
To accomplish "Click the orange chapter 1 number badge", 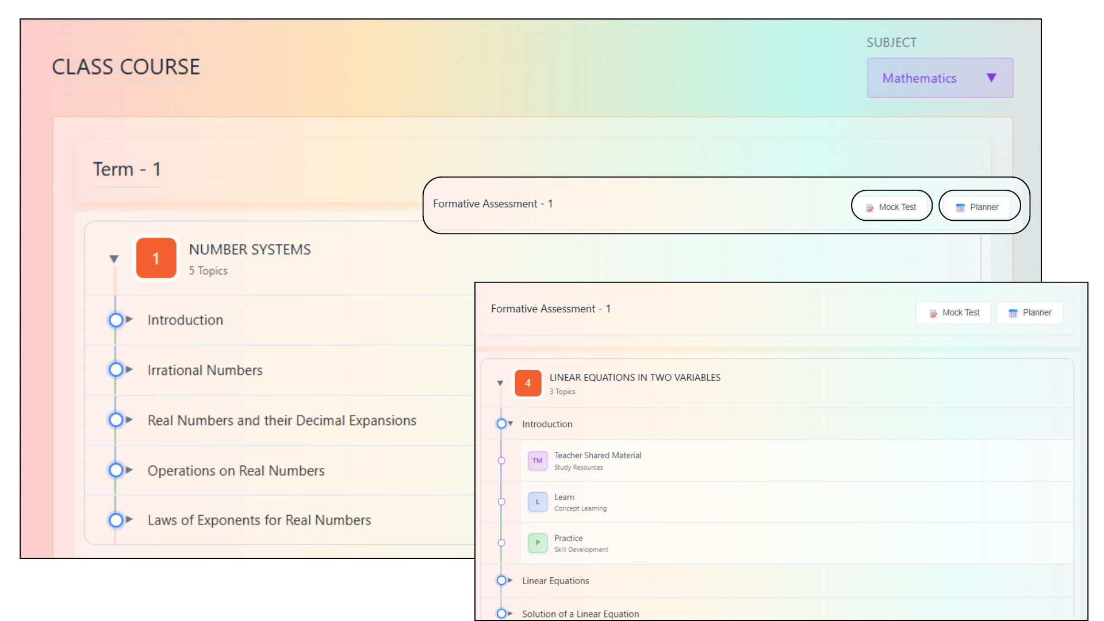I will [x=156, y=259].
